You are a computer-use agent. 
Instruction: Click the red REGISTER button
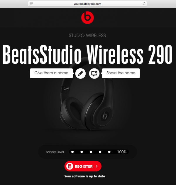pyautogui.click(x=83, y=166)
